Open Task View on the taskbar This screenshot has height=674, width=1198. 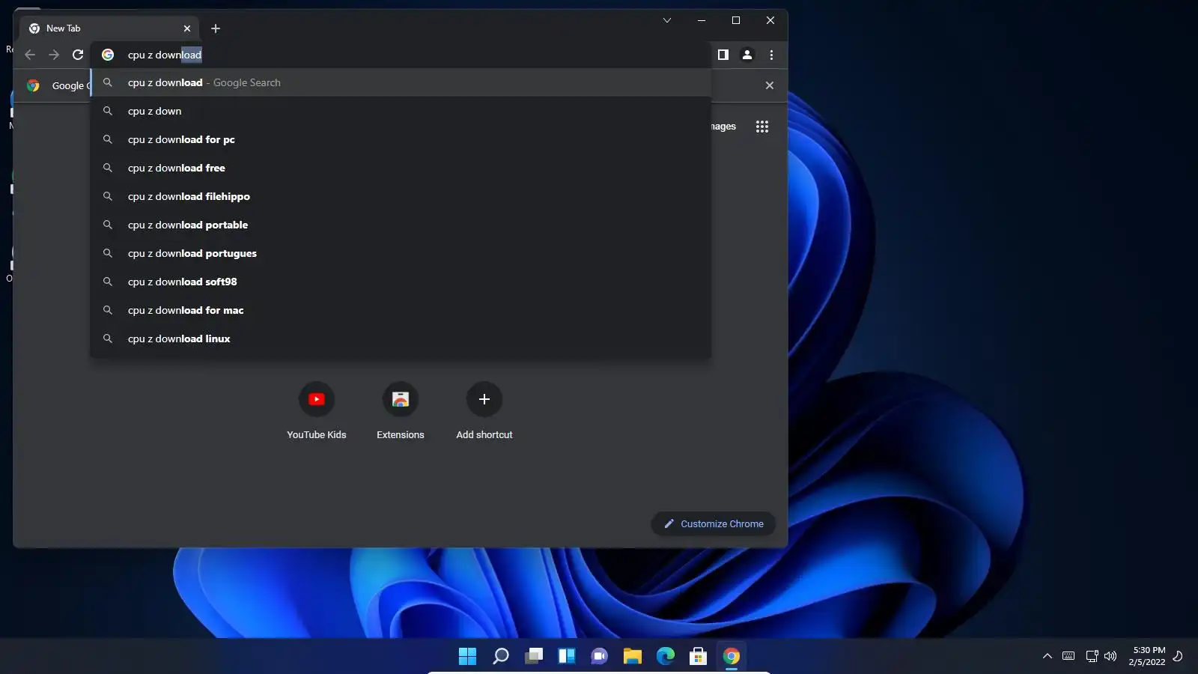coord(534,656)
